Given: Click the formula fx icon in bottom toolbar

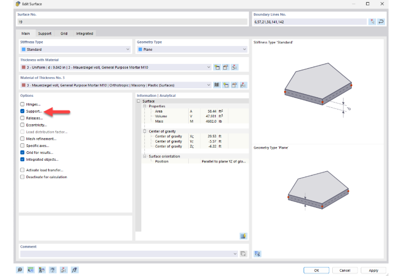Looking at the screenshot, I should [x=75, y=270].
